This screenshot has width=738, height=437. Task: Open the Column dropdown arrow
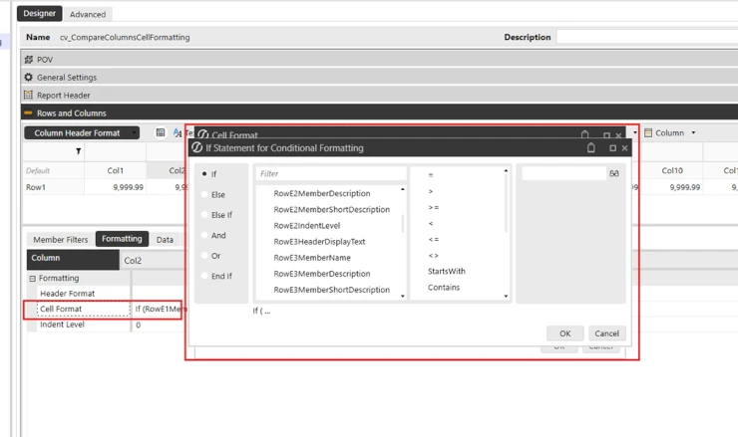tap(693, 133)
